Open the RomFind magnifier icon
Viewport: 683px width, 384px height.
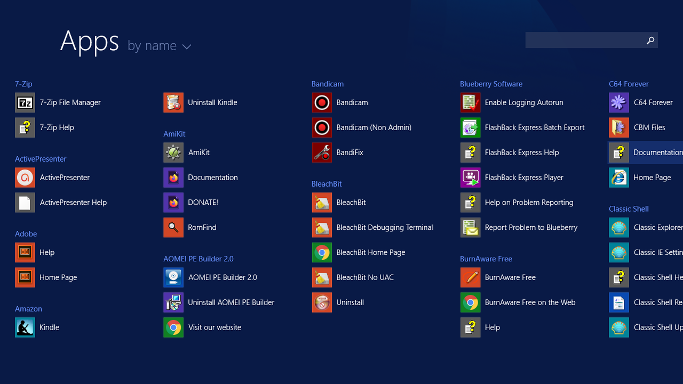coord(173,227)
